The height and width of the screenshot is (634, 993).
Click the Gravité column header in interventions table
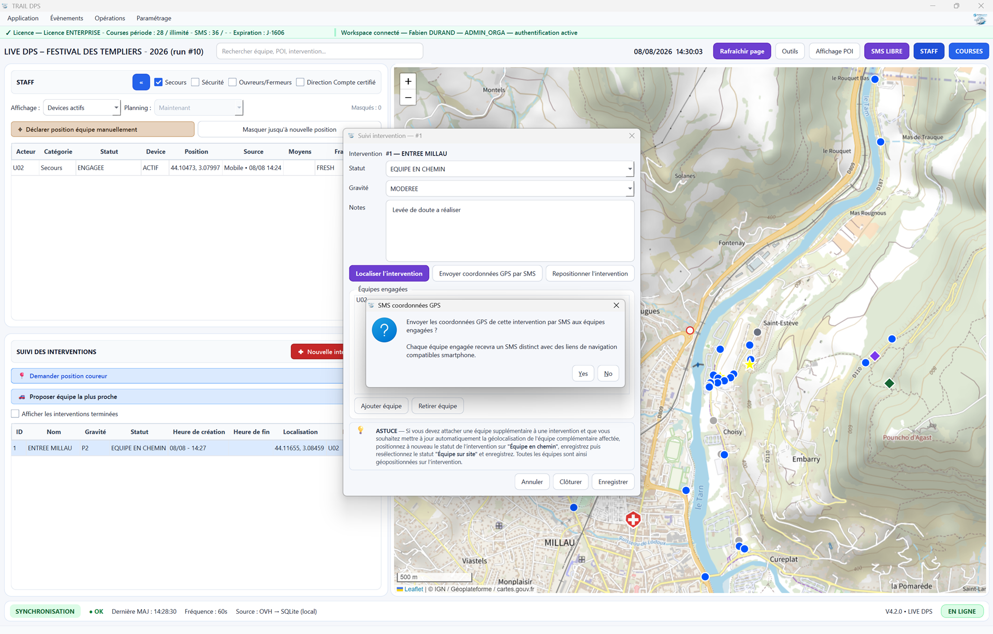click(95, 432)
